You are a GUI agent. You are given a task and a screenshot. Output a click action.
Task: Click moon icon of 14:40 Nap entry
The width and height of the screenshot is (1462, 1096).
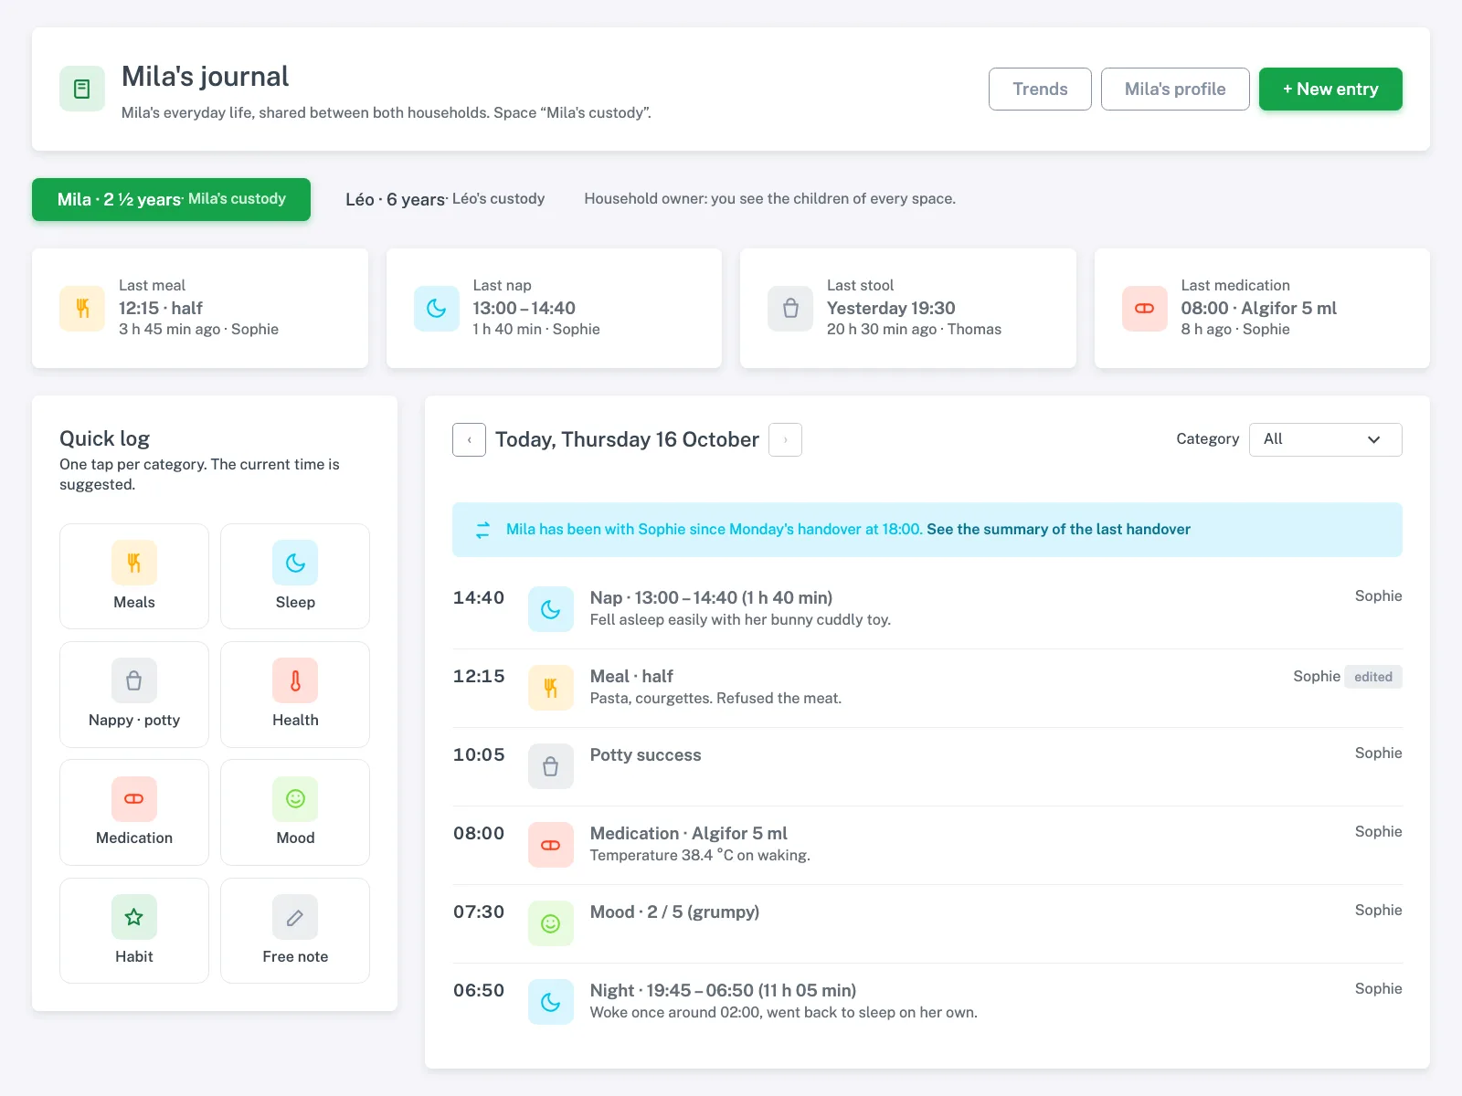(551, 609)
